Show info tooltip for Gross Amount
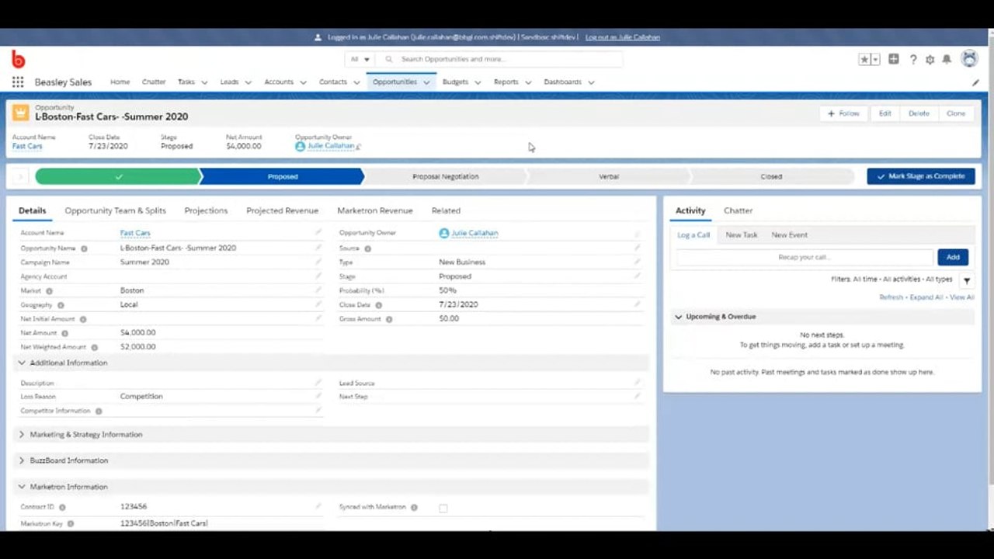 pyautogui.click(x=389, y=319)
